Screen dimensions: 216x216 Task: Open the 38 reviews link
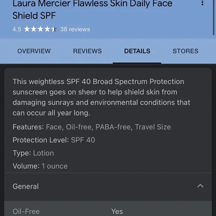(75, 29)
